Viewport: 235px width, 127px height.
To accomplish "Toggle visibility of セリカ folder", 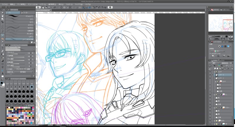I will tap(210, 121).
